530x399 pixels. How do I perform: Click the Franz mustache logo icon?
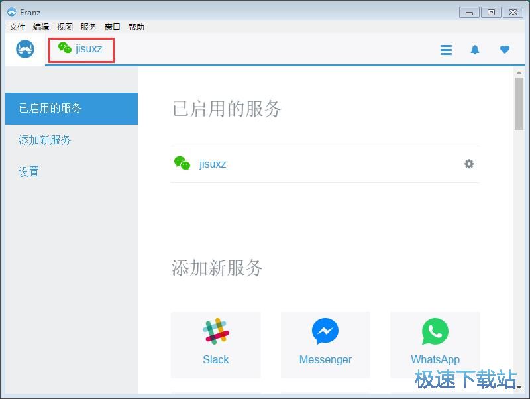[25, 49]
